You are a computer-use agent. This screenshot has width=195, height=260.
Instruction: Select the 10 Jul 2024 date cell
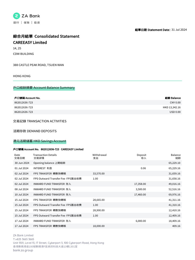coord(22,195)
